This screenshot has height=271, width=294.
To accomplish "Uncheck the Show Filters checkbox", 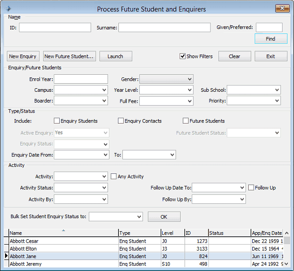I will pos(183,56).
